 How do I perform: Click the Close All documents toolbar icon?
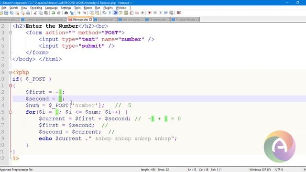point(22,13)
